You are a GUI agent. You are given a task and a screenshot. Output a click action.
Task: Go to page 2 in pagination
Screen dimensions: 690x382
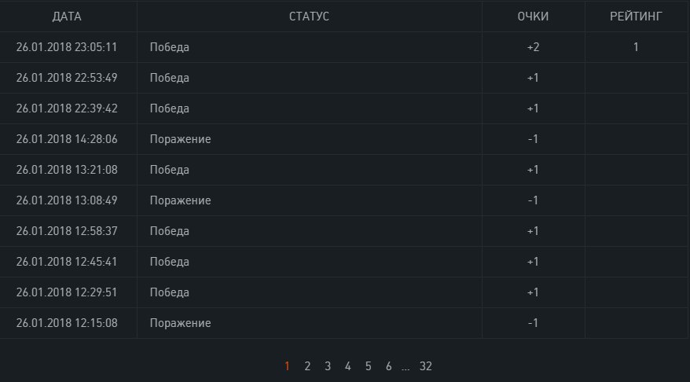pyautogui.click(x=307, y=366)
